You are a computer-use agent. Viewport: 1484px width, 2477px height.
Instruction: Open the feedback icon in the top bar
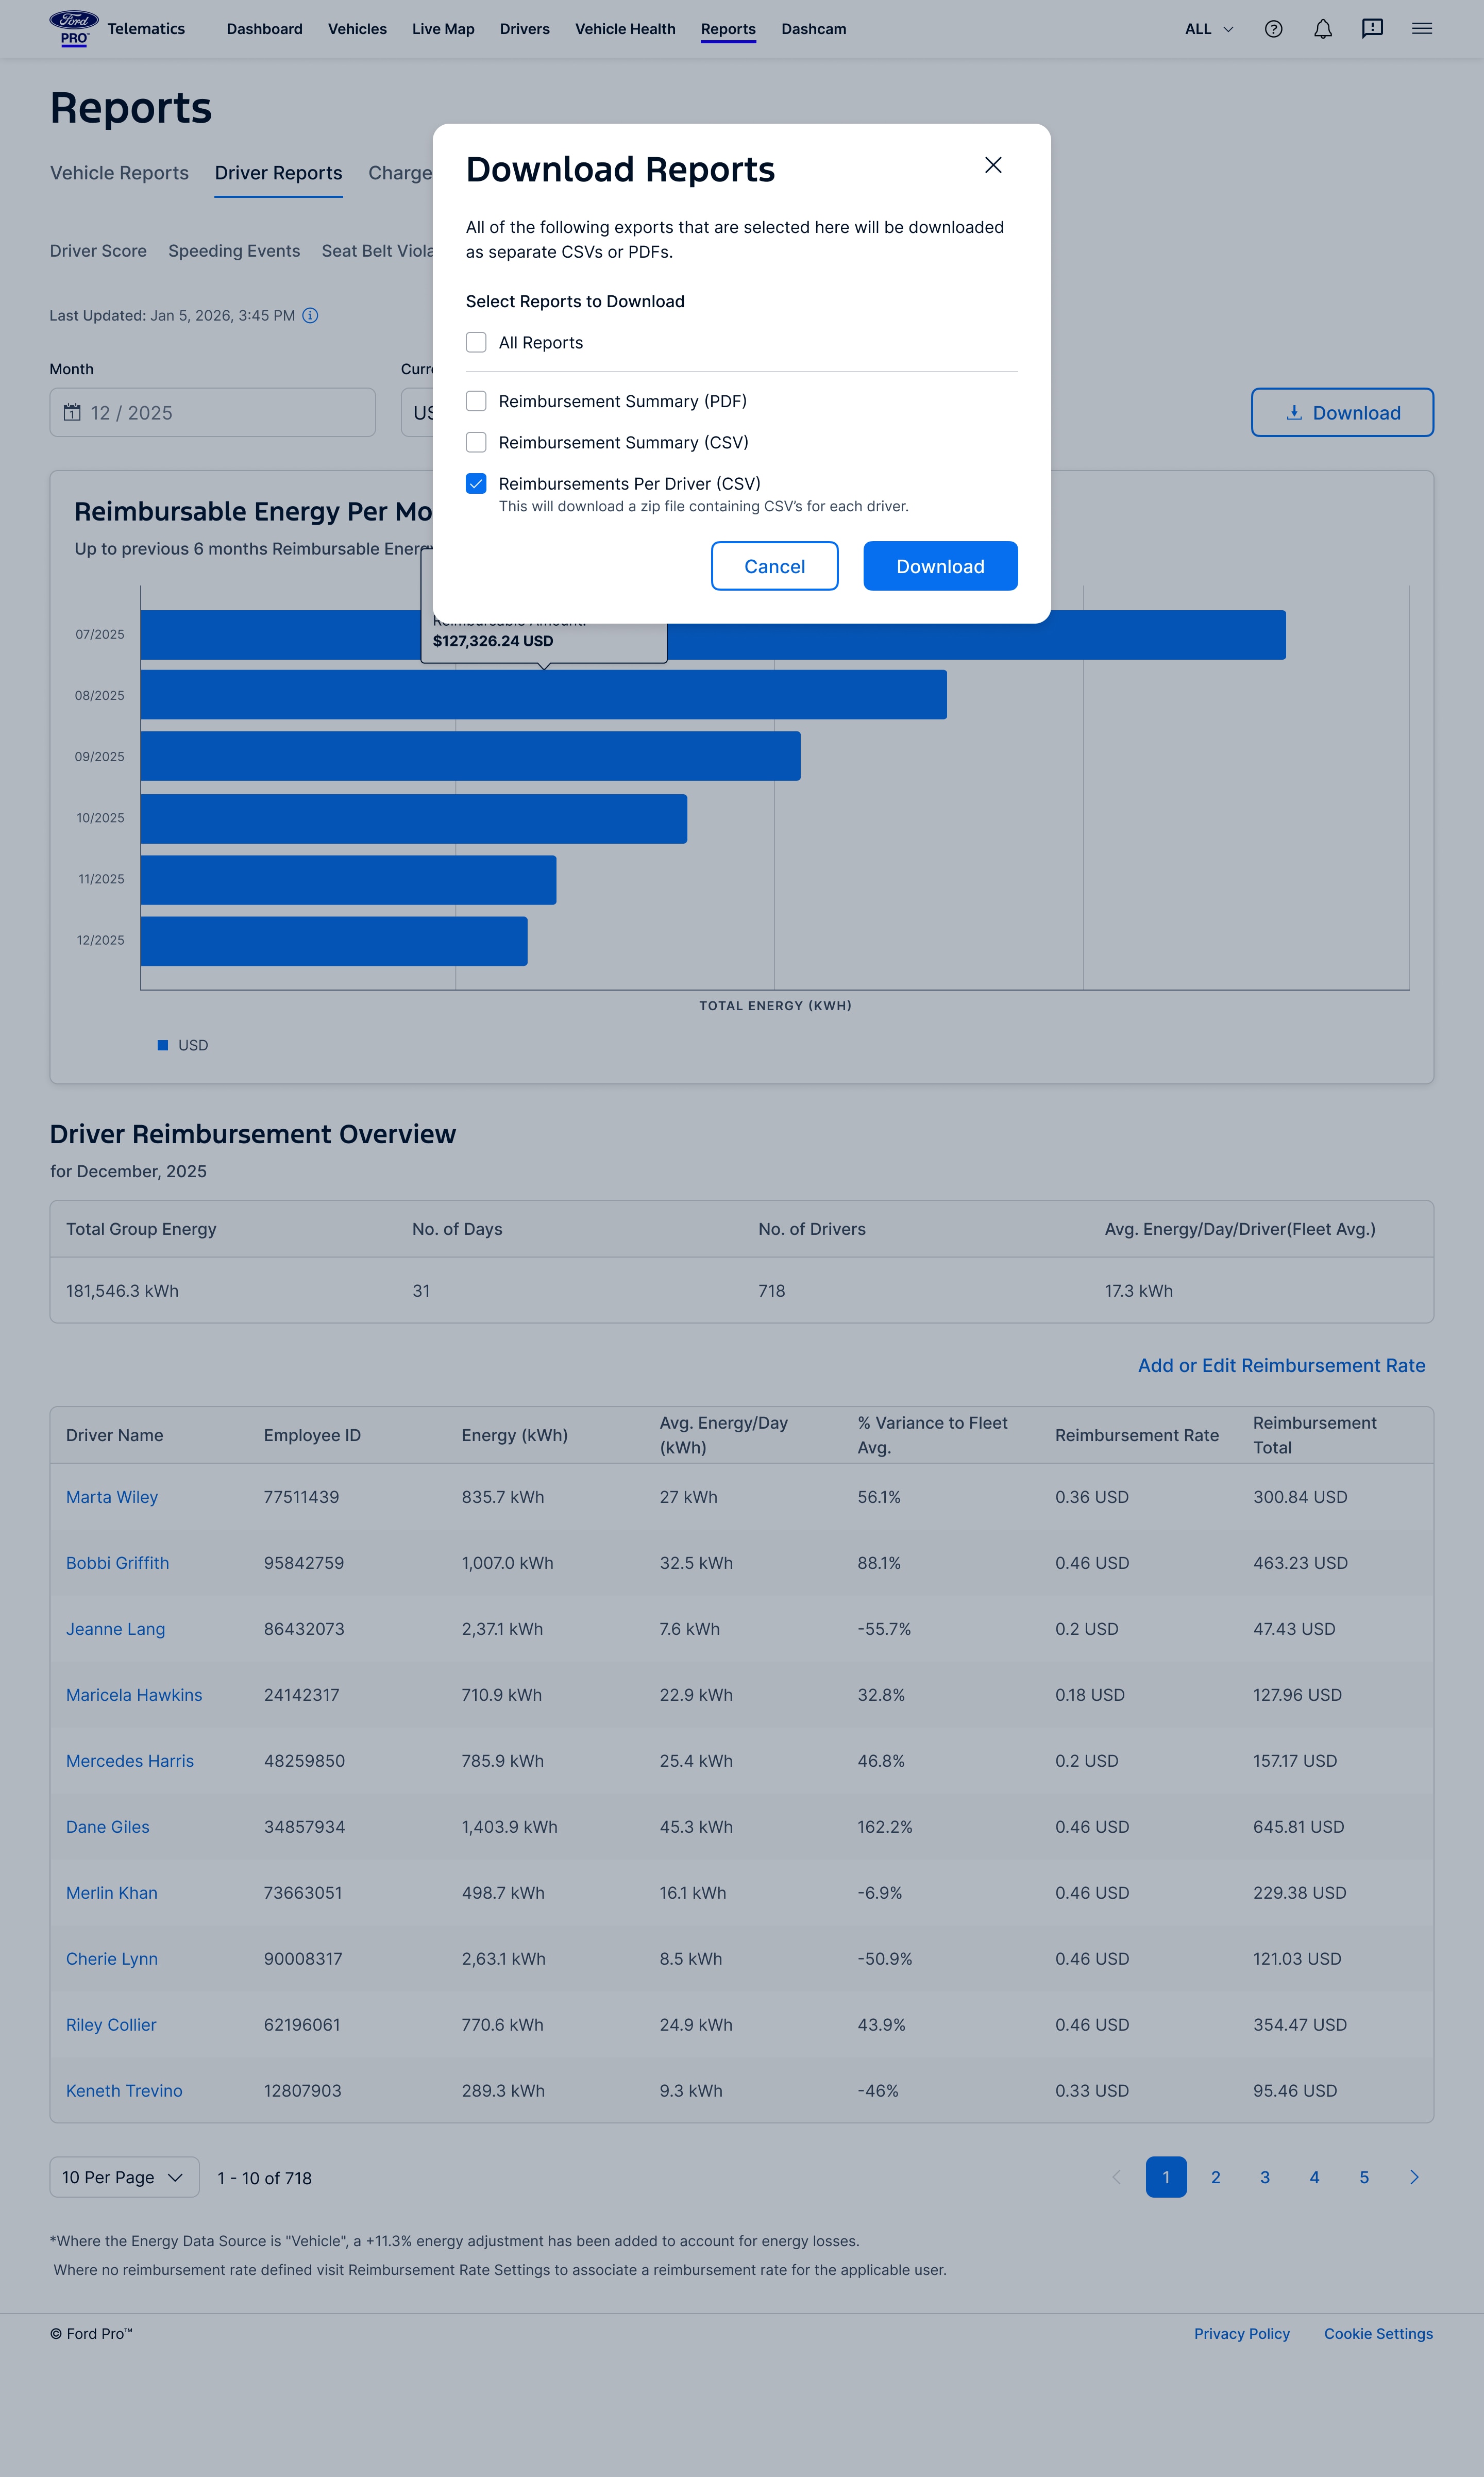1372,28
